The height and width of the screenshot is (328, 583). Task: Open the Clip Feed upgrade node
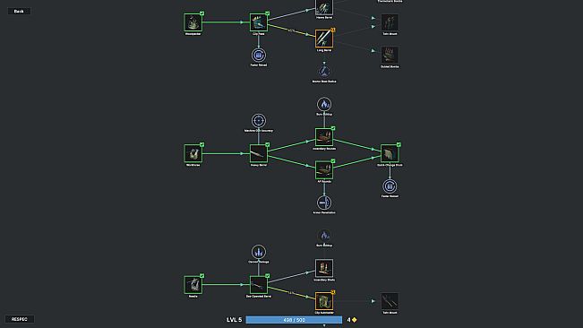(x=259, y=22)
